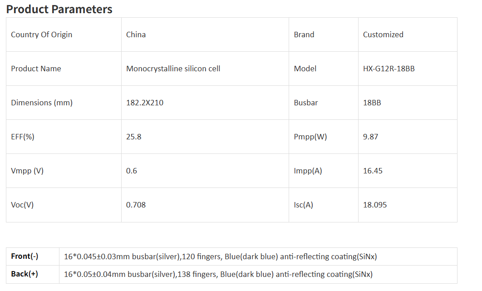Click the Product Parameters heading

pos(59,9)
